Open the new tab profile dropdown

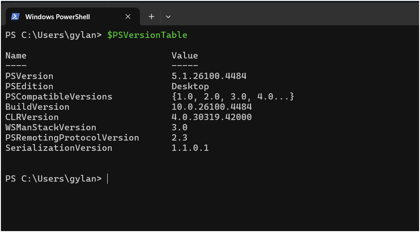(x=168, y=17)
